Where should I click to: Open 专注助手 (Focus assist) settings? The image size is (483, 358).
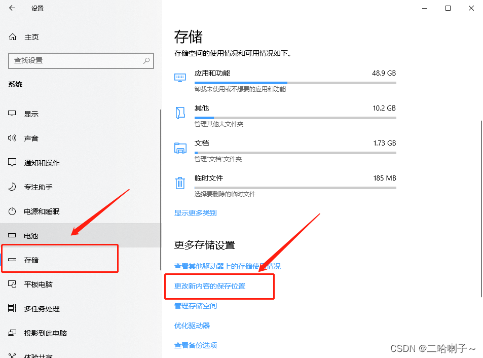tap(12, 187)
